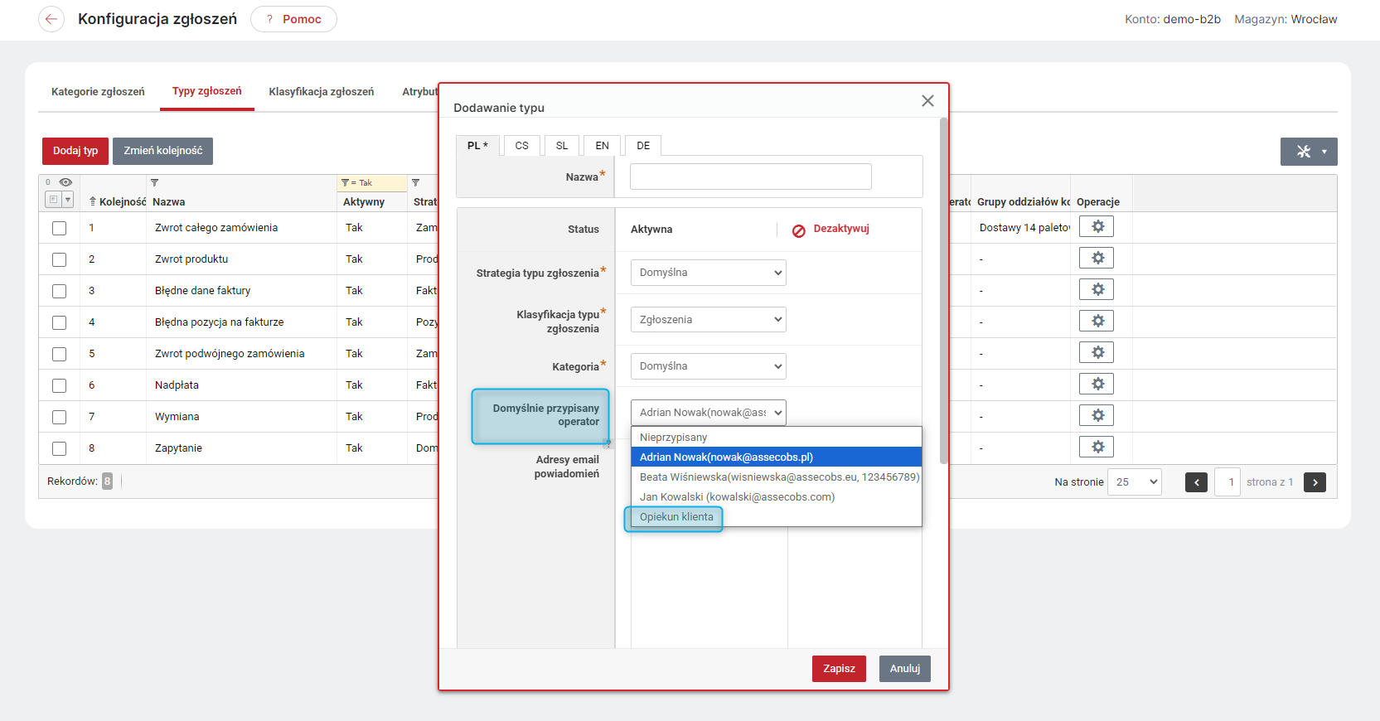The width and height of the screenshot is (1380, 721).
Task: Select checkbox for Wymiana row
Action: 59,417
